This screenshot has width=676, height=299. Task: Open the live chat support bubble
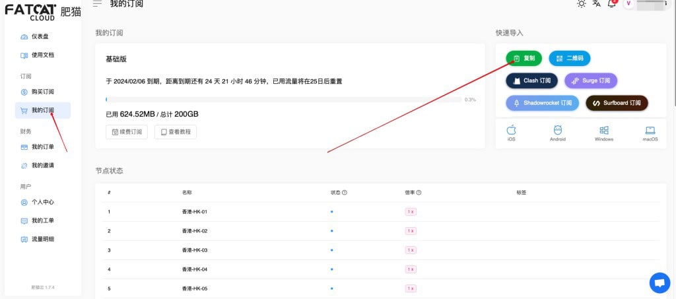tap(659, 283)
